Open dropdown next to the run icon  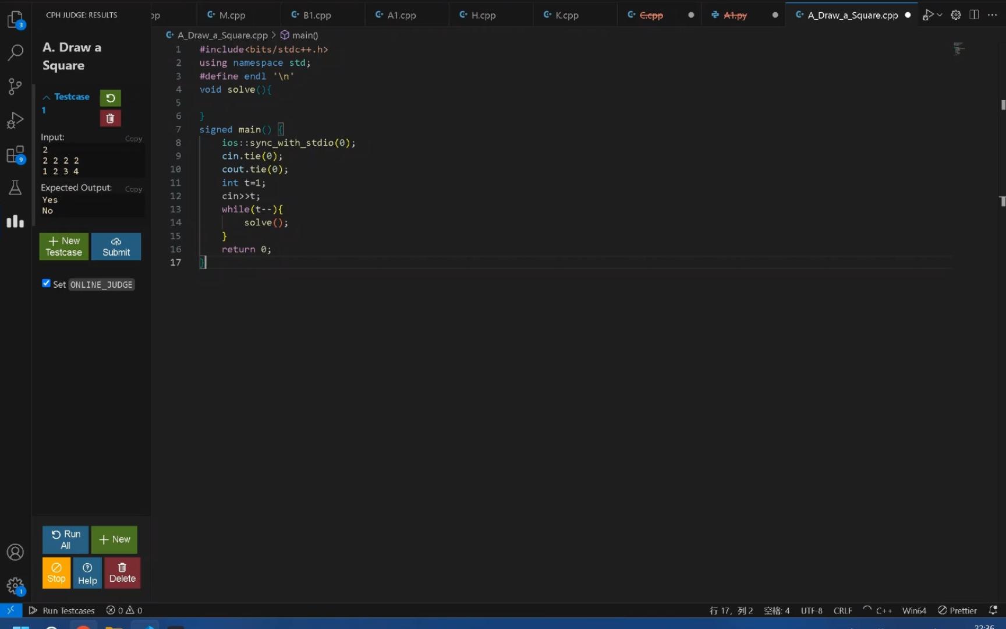(x=940, y=15)
